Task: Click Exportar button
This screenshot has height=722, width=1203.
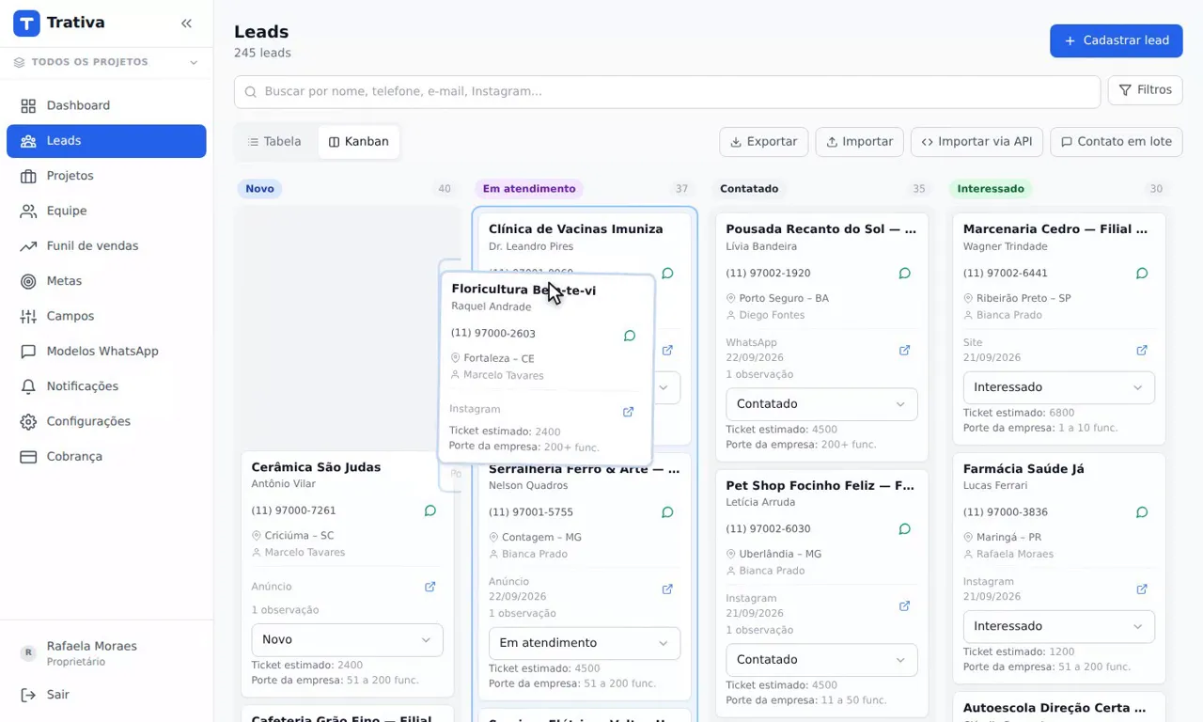Action: coord(763,142)
